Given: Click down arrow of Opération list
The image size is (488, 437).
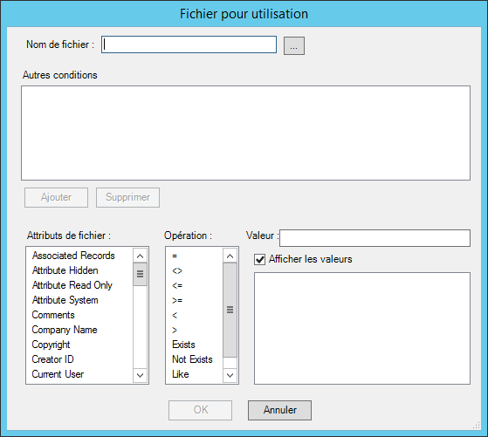Looking at the screenshot, I should [230, 375].
